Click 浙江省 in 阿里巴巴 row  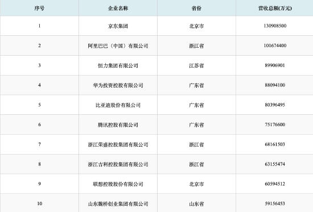196,46
